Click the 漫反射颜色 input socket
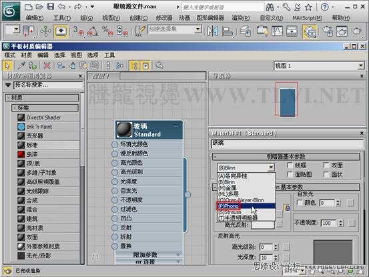This screenshot has width=369, height=277. coord(115,154)
